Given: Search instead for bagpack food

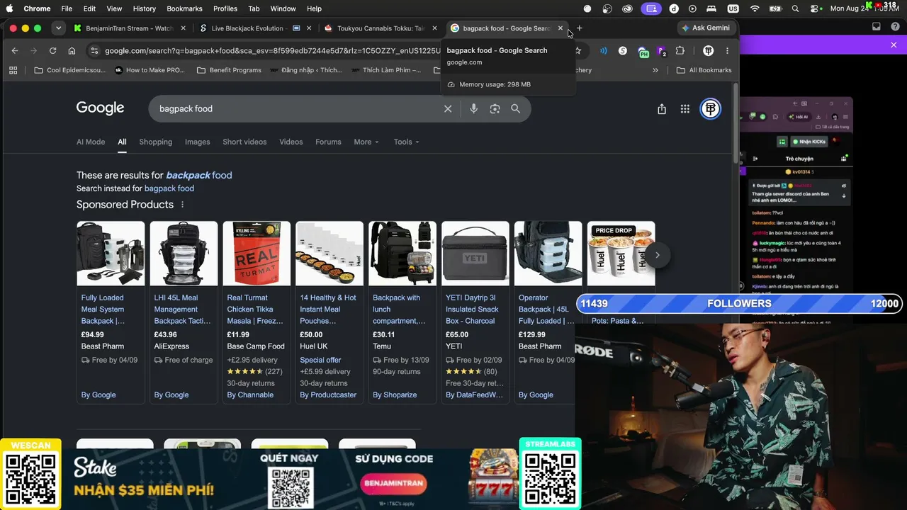Looking at the screenshot, I should [x=169, y=188].
